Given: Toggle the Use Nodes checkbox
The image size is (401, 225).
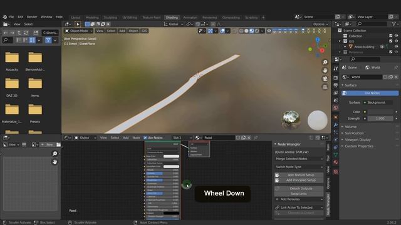Looking at the screenshot, I should click(x=145, y=137).
